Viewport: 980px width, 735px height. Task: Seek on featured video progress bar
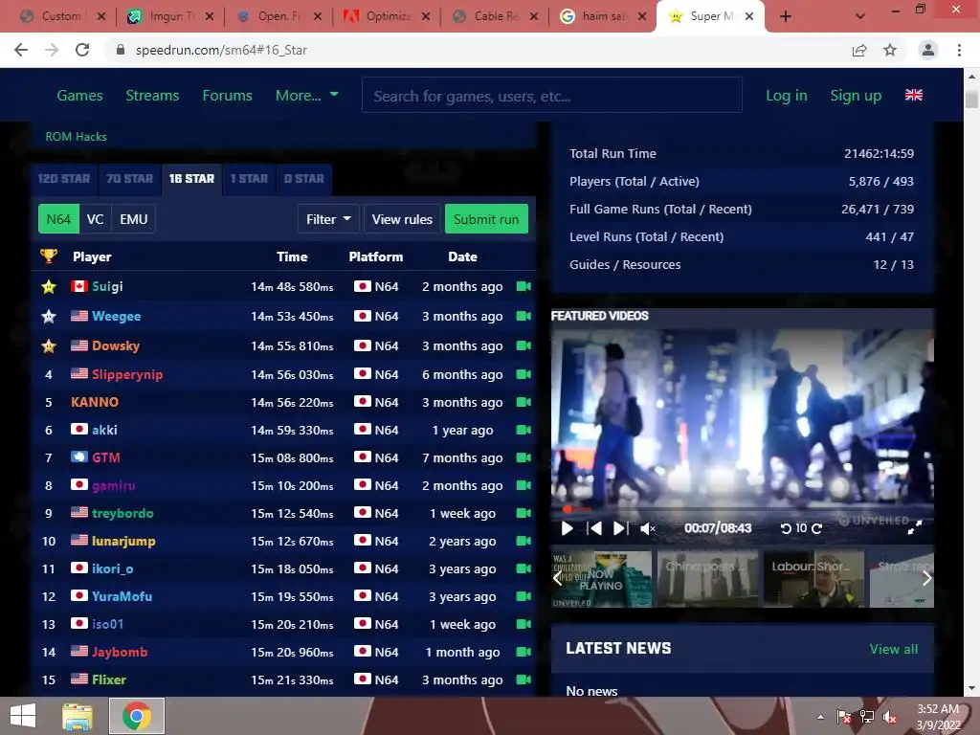coord(743,509)
